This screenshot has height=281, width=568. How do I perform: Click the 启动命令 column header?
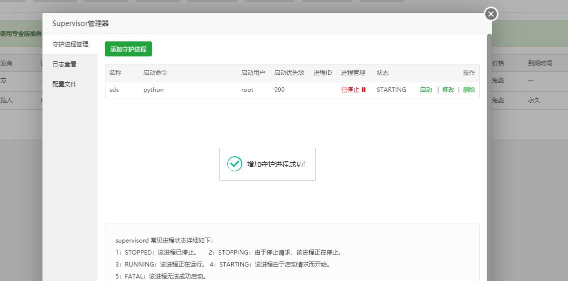[155, 73]
